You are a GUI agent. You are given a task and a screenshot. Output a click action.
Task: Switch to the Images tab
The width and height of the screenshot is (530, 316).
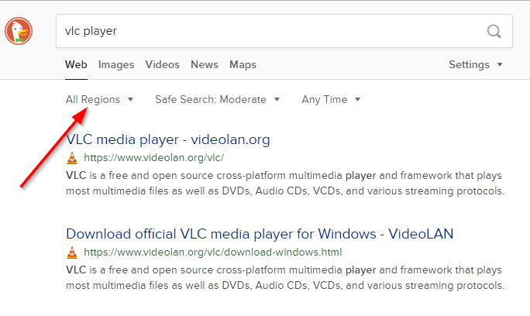click(x=116, y=64)
